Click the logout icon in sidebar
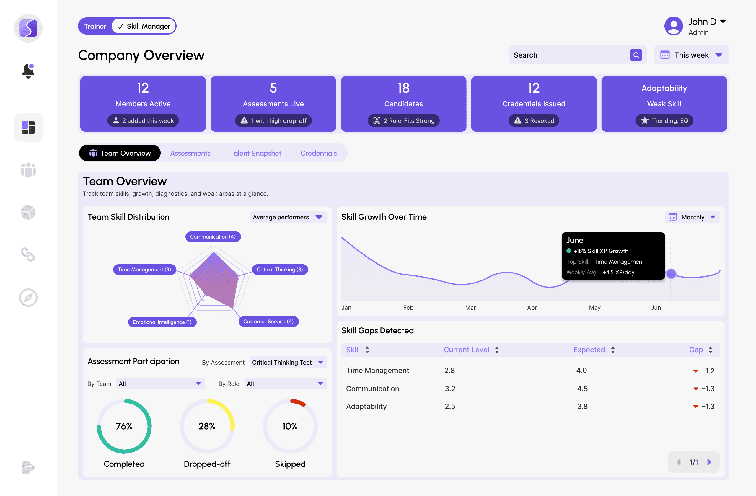The height and width of the screenshot is (496, 756). tap(28, 467)
